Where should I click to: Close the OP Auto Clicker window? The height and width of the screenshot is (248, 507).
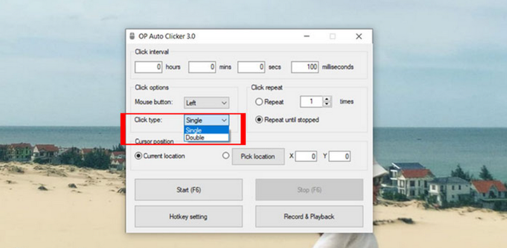tap(359, 36)
